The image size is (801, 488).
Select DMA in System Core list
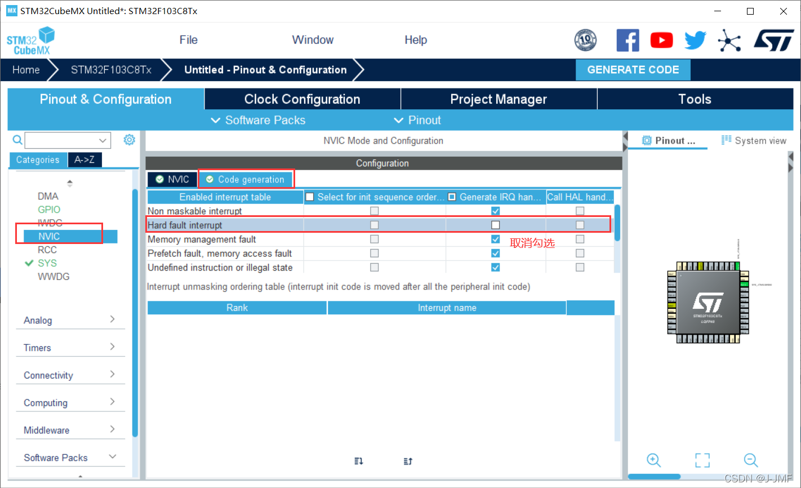tap(48, 196)
